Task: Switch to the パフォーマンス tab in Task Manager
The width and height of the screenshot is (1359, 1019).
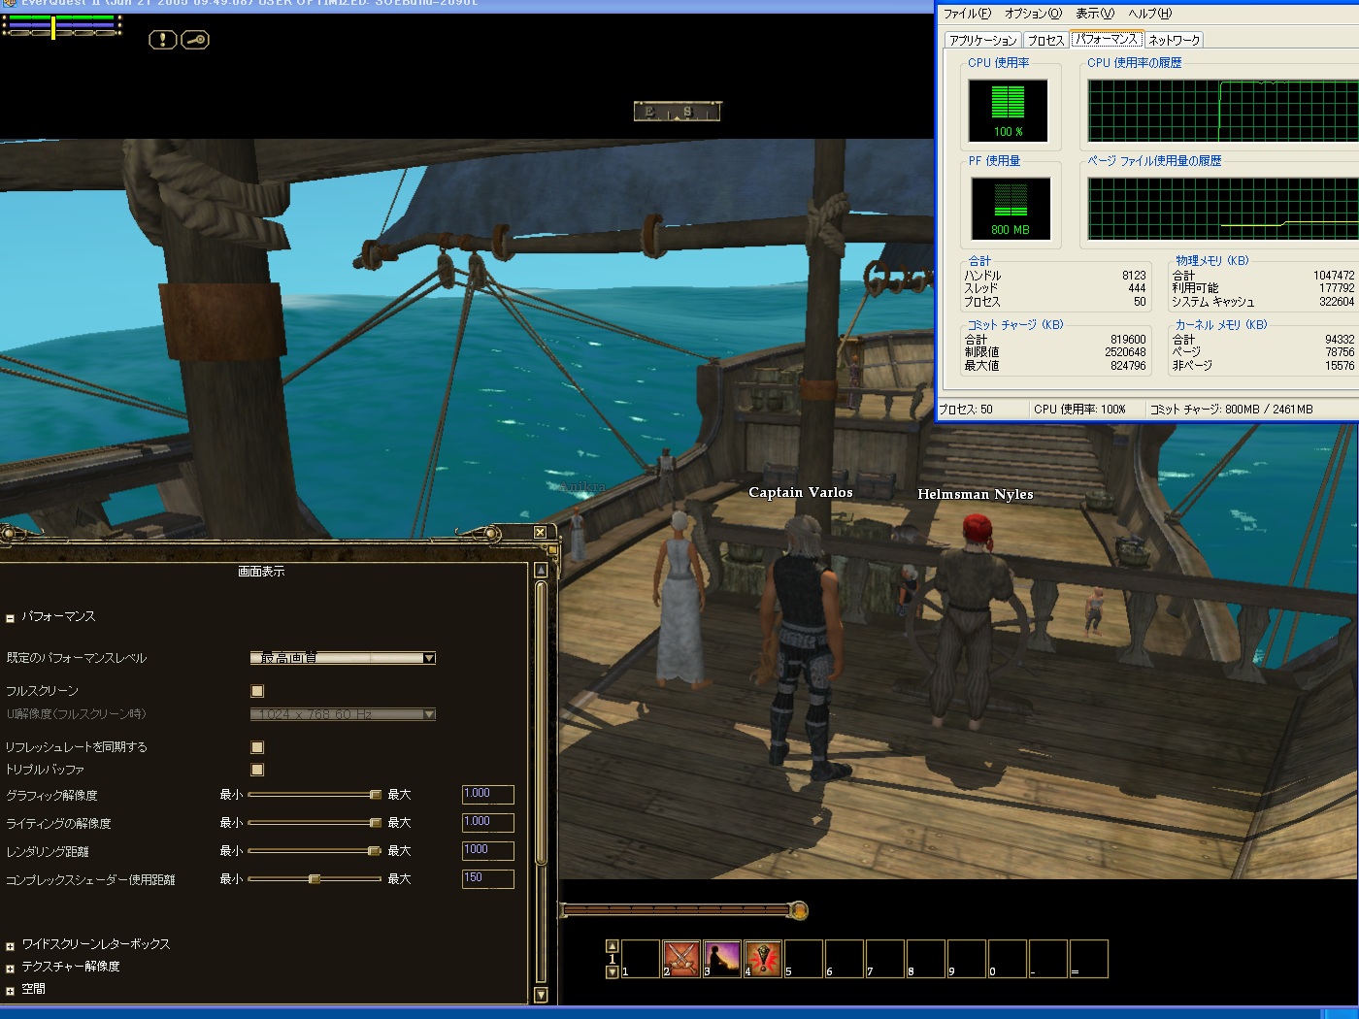Action: coord(1107,39)
